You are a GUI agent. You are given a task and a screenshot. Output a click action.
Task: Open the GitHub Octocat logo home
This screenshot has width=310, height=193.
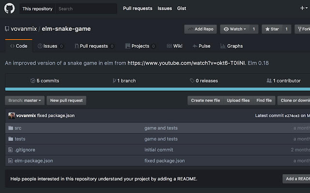pyautogui.click(x=10, y=9)
